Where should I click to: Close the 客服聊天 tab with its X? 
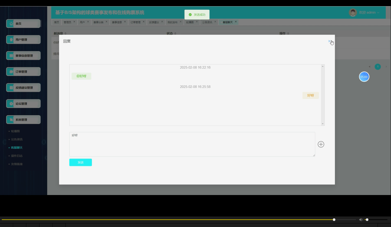(236, 22)
